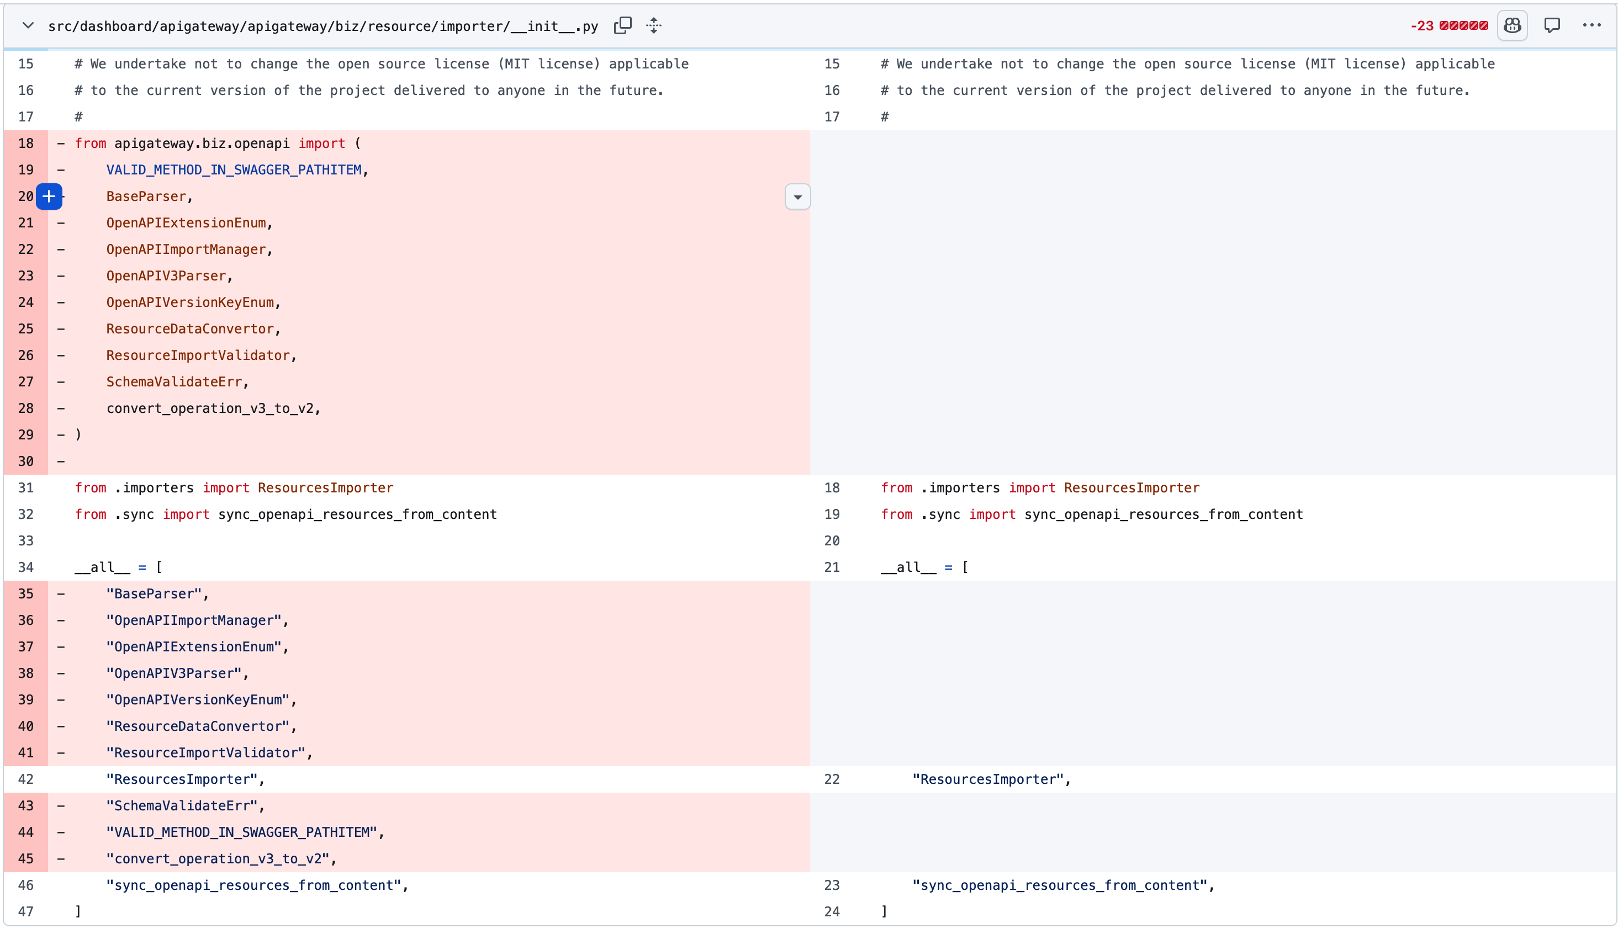The image size is (1618, 934).
Task: Select old line number 45
Action: [x=25, y=859]
